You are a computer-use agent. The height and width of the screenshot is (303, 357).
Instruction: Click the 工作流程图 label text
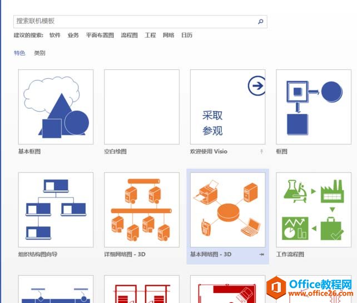pyautogui.click(x=290, y=254)
